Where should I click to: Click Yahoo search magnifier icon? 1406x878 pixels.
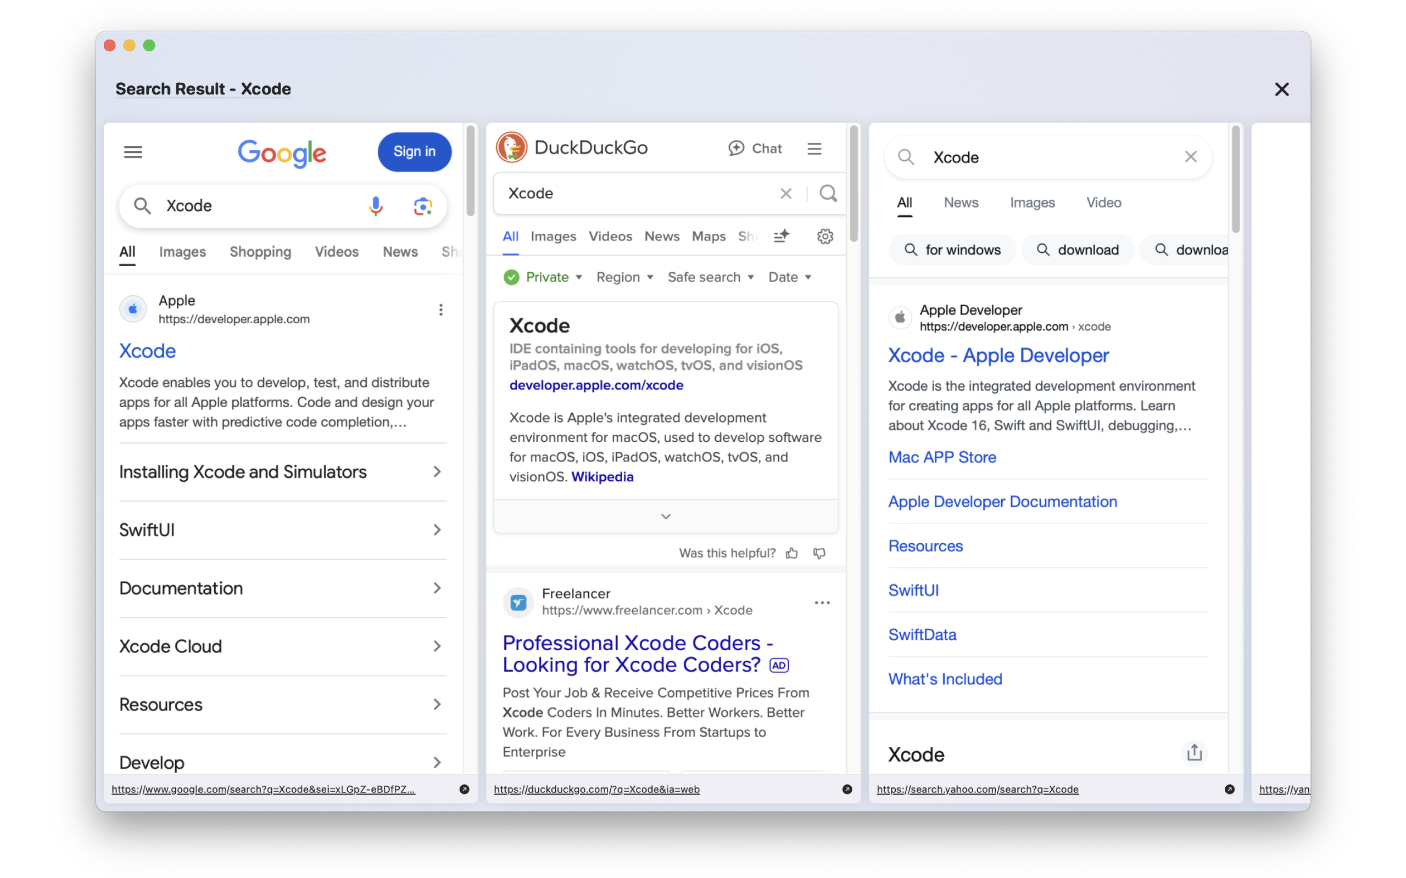[906, 157]
